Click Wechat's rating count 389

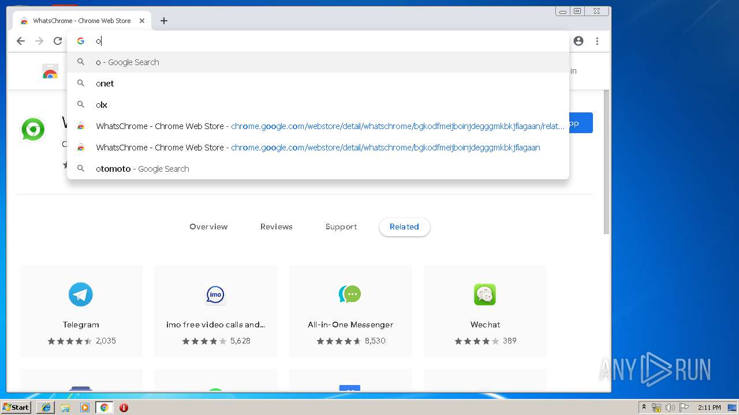pyautogui.click(x=509, y=341)
